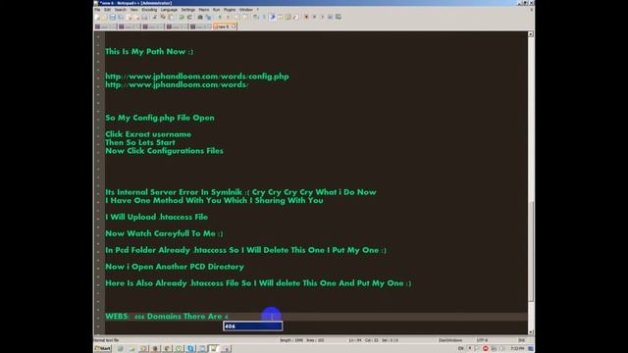Screen dimensions: 628x353
Task: Close the 'new 6' tab with its X
Action: pos(234,26)
